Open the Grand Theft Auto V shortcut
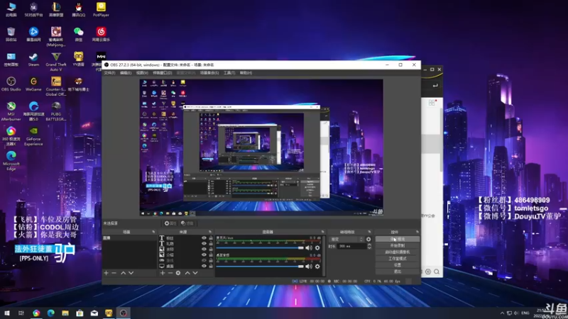Image resolution: width=568 pixels, height=319 pixels. click(56, 62)
